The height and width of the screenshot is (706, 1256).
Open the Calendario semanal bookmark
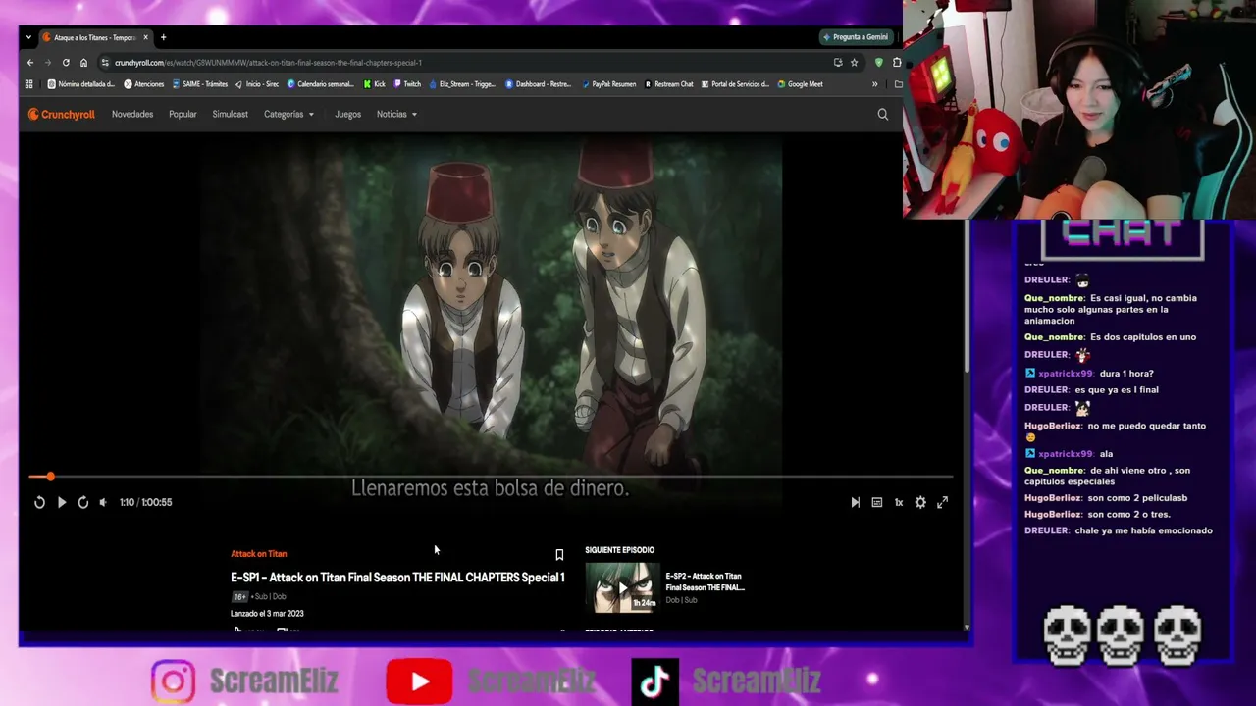click(321, 84)
